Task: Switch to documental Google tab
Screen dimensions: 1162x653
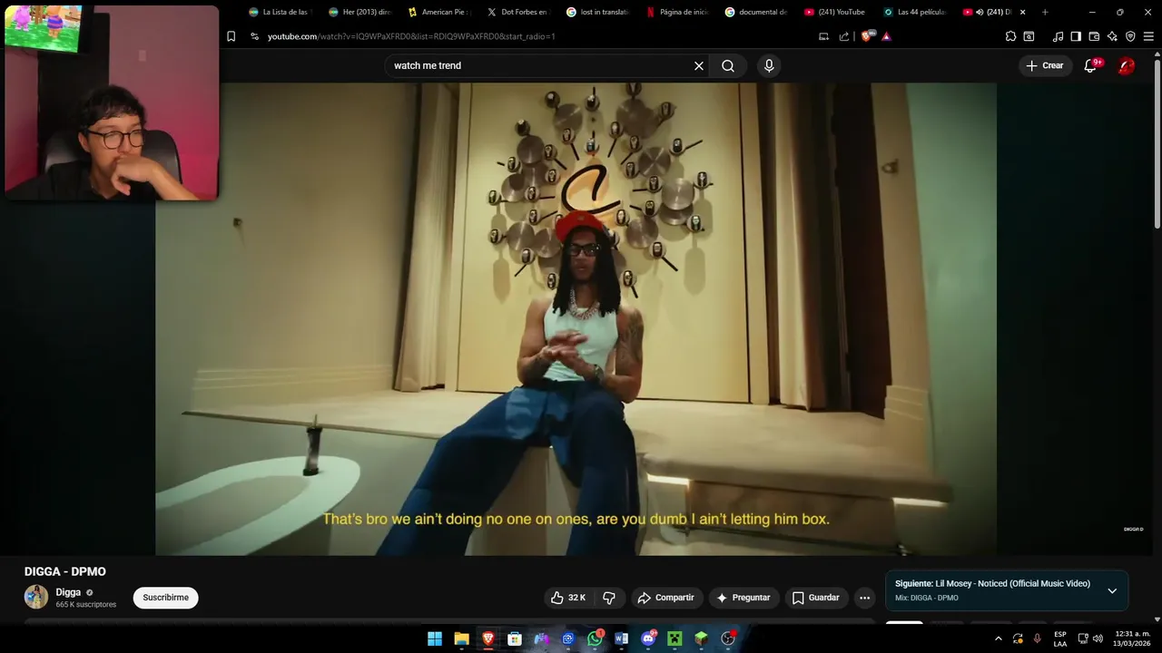Action: coord(755,12)
